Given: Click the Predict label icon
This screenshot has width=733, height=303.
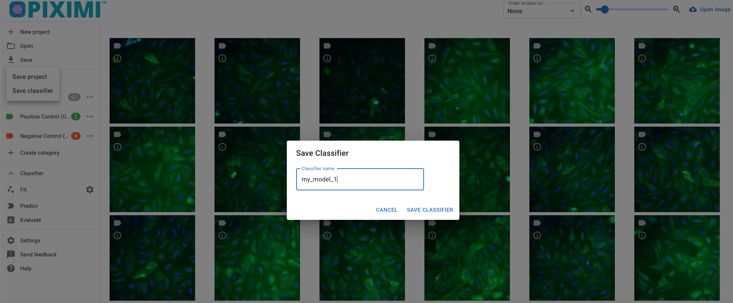Looking at the screenshot, I should pos(11,206).
